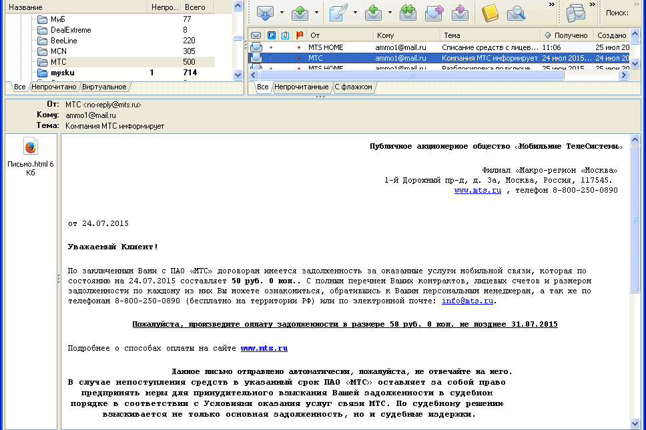Image resolution: width=646 pixels, height=430 pixels.
Task: Sort messages by the Кому column header
Action: pyautogui.click(x=406, y=35)
